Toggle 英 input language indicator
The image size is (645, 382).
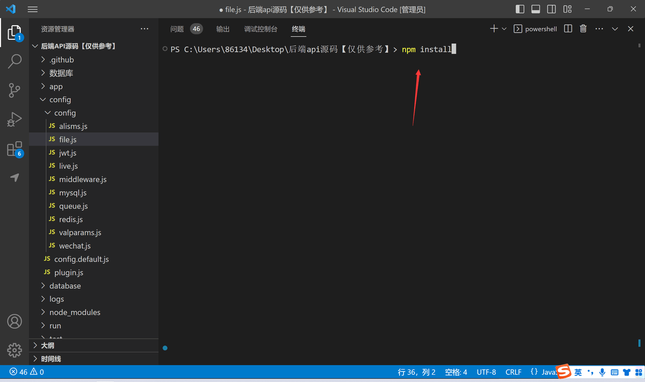pos(578,372)
